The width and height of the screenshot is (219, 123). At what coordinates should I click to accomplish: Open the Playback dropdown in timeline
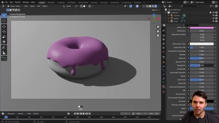(12, 113)
